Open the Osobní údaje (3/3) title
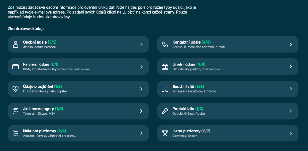Viewport: 308px width, 151px height. [40, 42]
